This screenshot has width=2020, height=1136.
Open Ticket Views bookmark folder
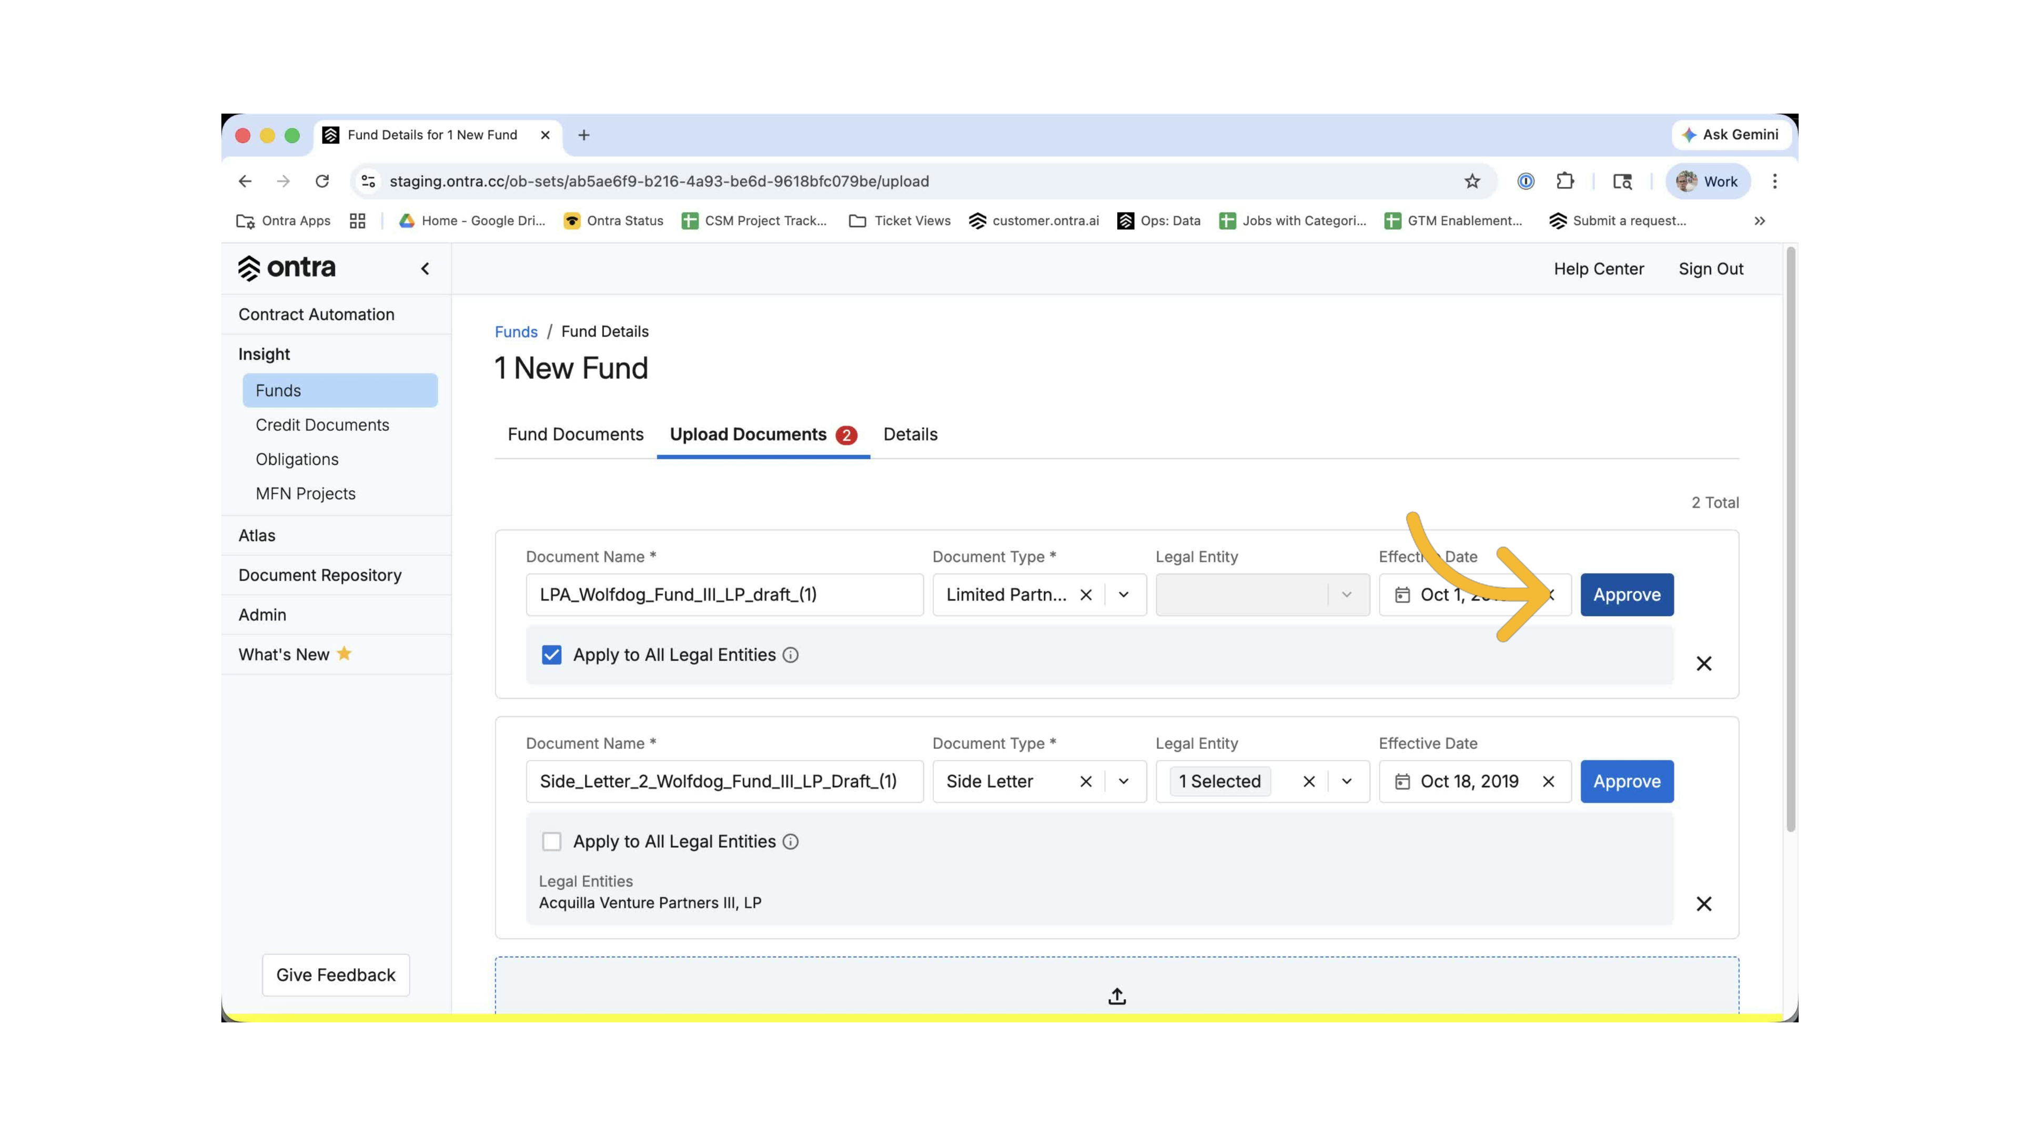point(900,221)
